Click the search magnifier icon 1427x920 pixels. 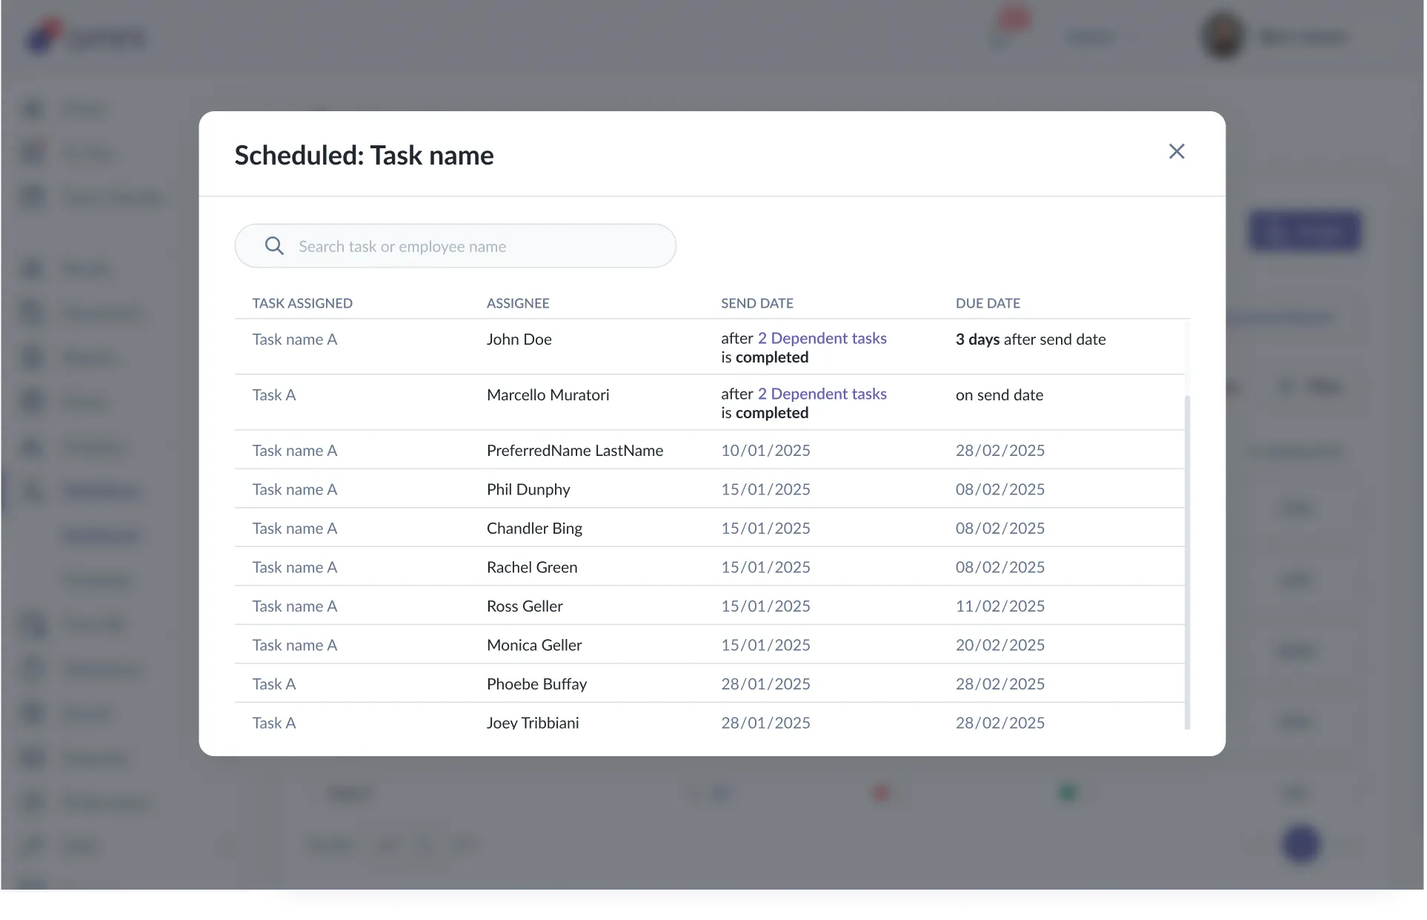274,246
